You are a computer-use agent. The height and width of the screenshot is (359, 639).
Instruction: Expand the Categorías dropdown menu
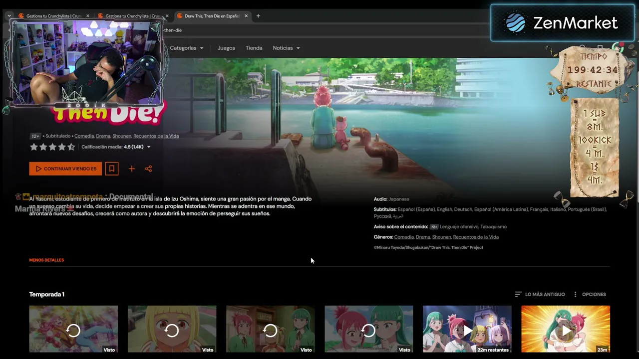(187, 48)
